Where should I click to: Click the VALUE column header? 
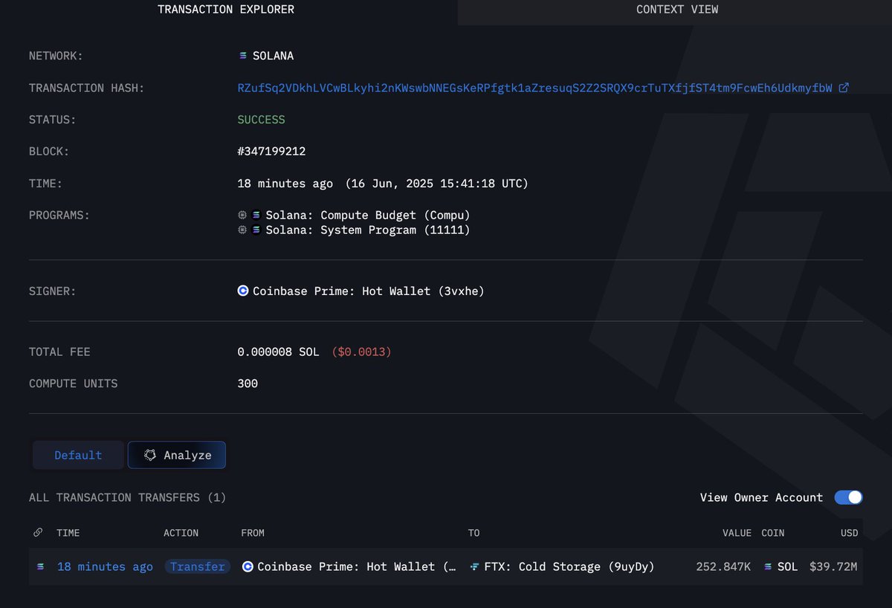coord(738,533)
